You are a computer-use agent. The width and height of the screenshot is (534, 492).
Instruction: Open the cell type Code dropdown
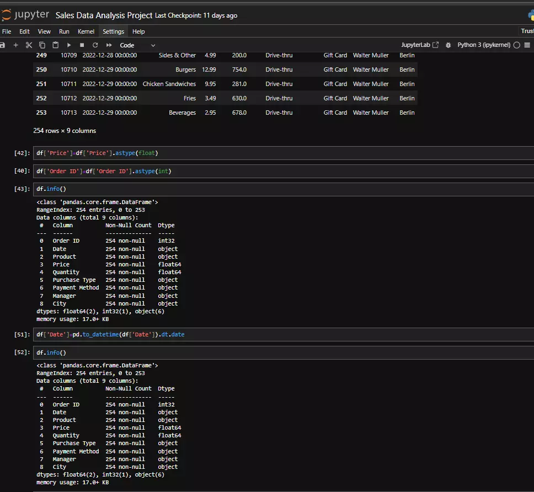coord(137,45)
